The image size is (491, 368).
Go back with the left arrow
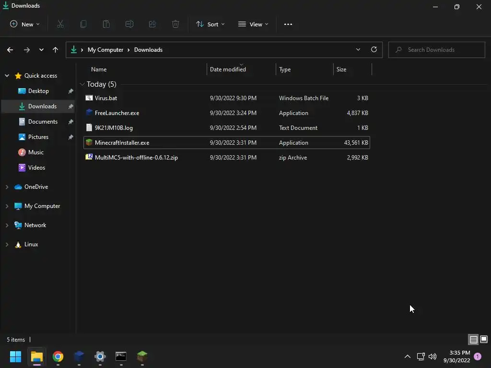click(x=10, y=50)
